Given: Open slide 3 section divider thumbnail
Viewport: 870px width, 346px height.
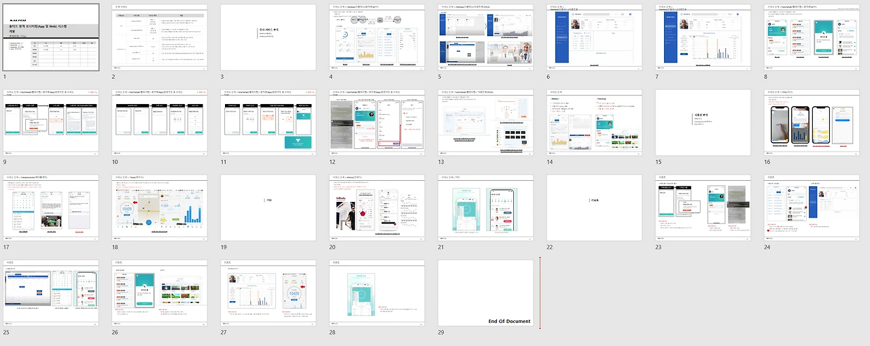Looking at the screenshot, I should point(268,37).
